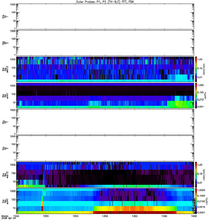The height and width of the screenshot is (224, 210).
Task: Select the thc fbk edc12 spectrogram panel
Action: click(x=105, y=175)
